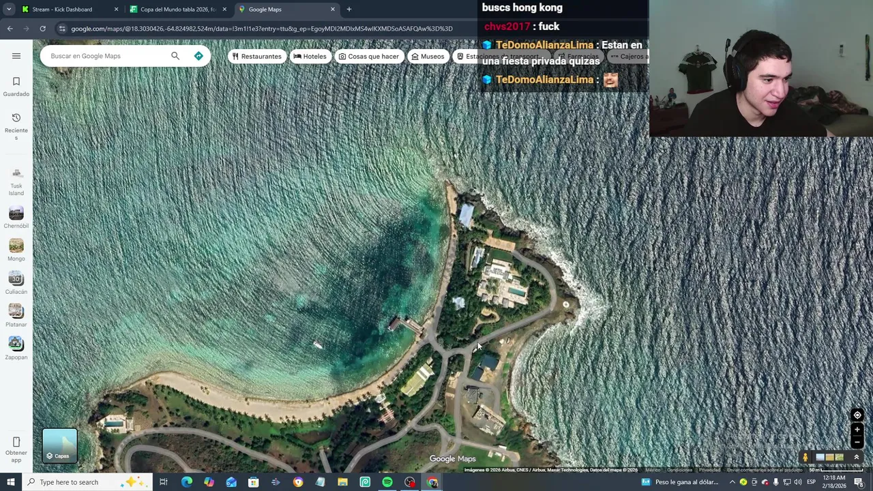Viewport: 873px width, 491px height.
Task: Open File Explorer from taskbar
Action: [342, 482]
